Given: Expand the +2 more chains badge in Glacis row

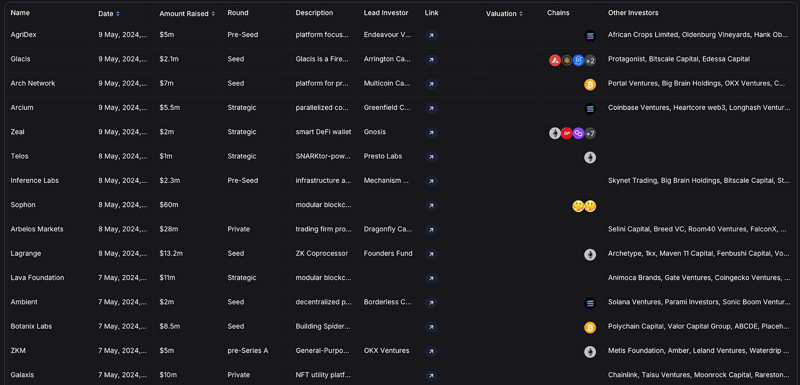Looking at the screenshot, I should point(590,60).
